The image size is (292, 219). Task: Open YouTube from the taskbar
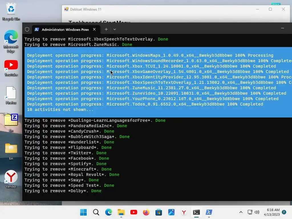tap(133, 212)
